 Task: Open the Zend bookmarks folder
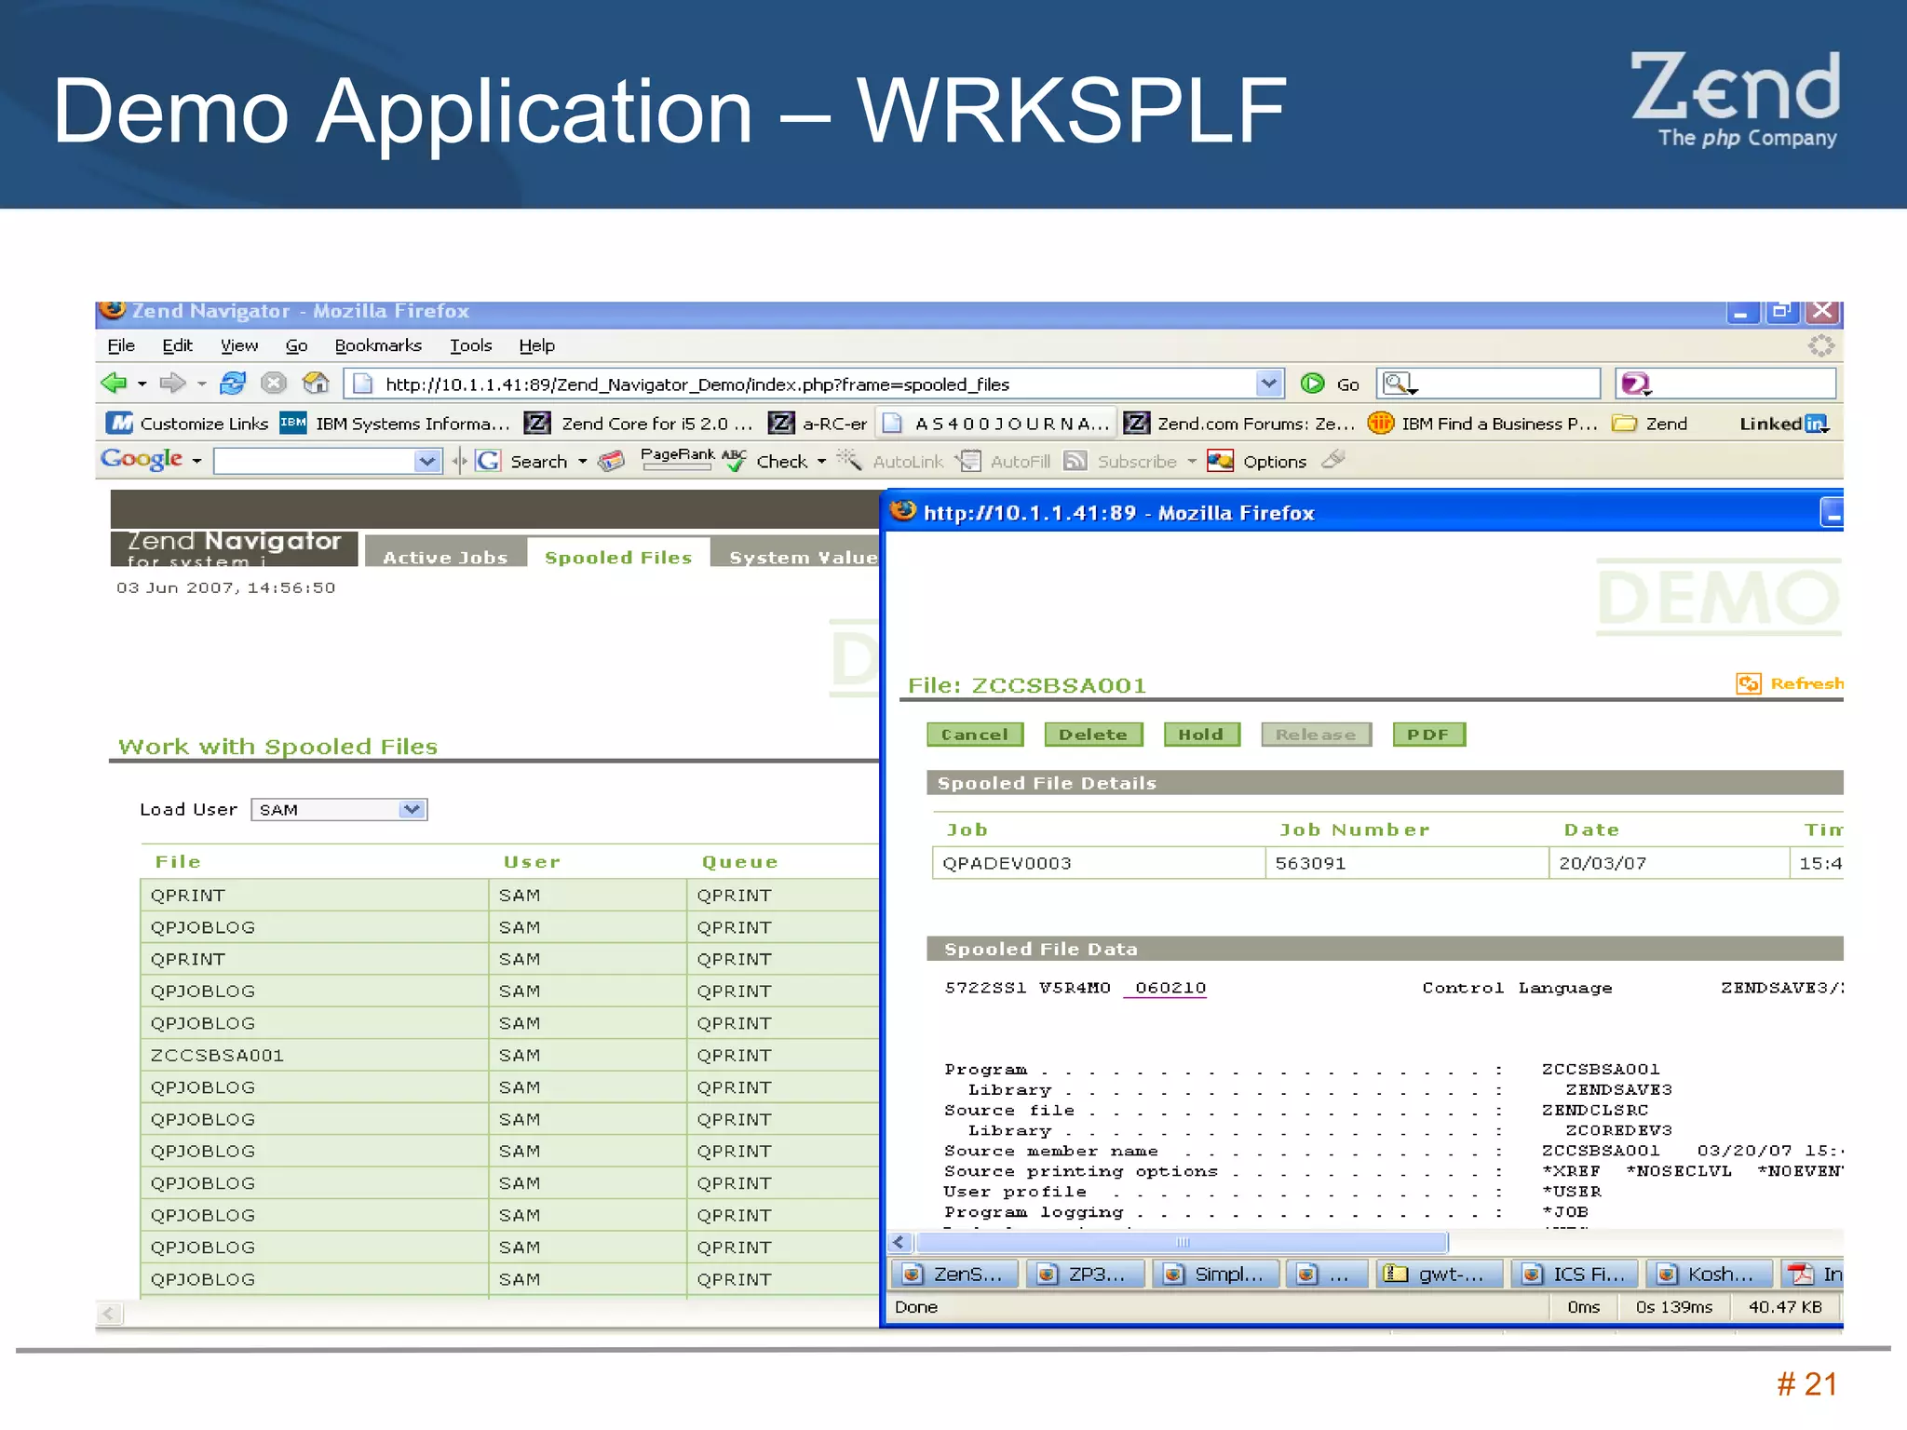[x=1650, y=424]
